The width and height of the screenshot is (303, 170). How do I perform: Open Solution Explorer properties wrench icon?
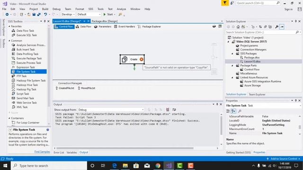point(276,27)
